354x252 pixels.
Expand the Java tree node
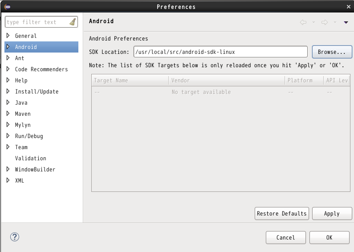[x=8, y=102]
